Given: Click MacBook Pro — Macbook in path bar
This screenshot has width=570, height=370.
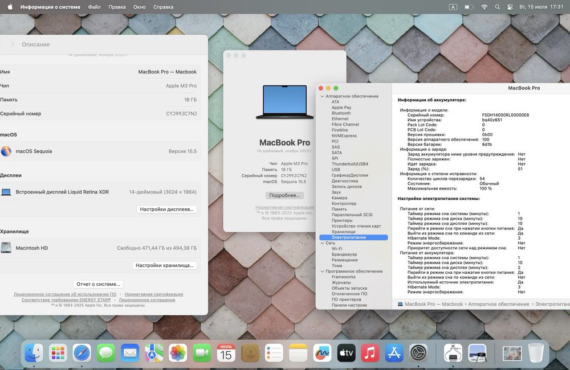Looking at the screenshot, I should coord(434,305).
